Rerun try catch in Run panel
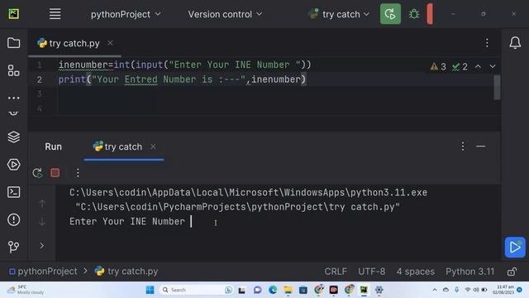Viewport: 529px width, 298px height. (37, 173)
